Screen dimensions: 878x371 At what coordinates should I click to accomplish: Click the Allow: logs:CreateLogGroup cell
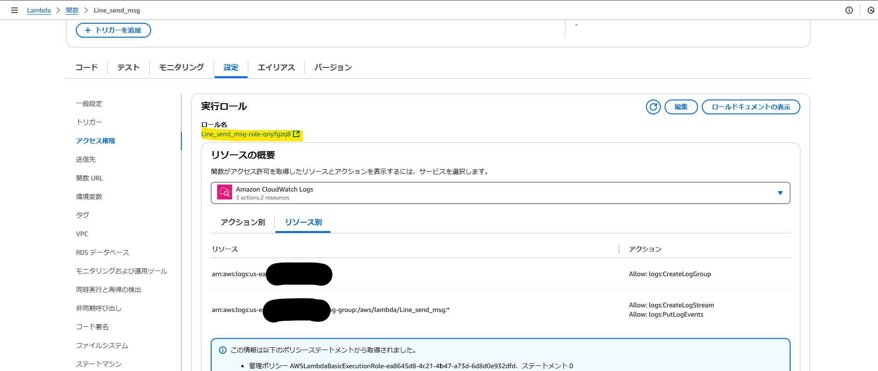pyautogui.click(x=670, y=274)
